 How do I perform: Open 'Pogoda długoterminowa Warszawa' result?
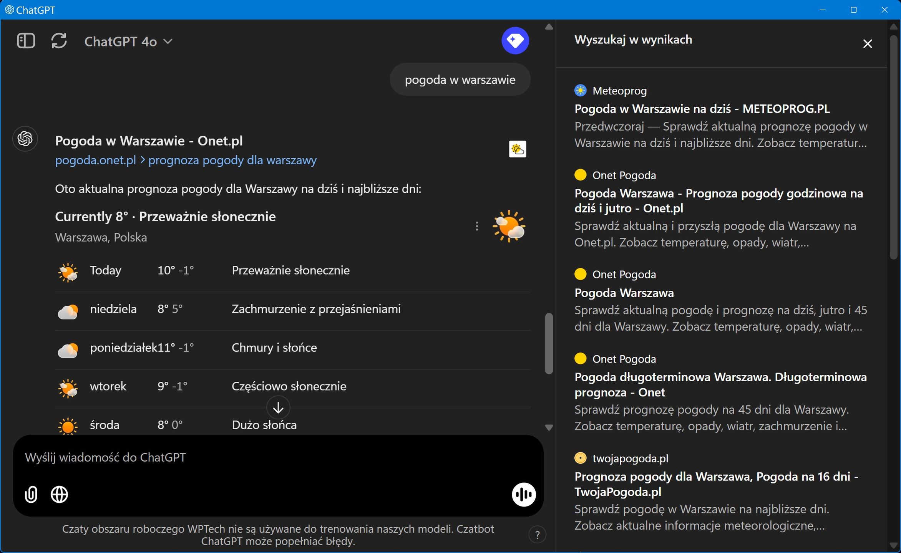click(720, 385)
